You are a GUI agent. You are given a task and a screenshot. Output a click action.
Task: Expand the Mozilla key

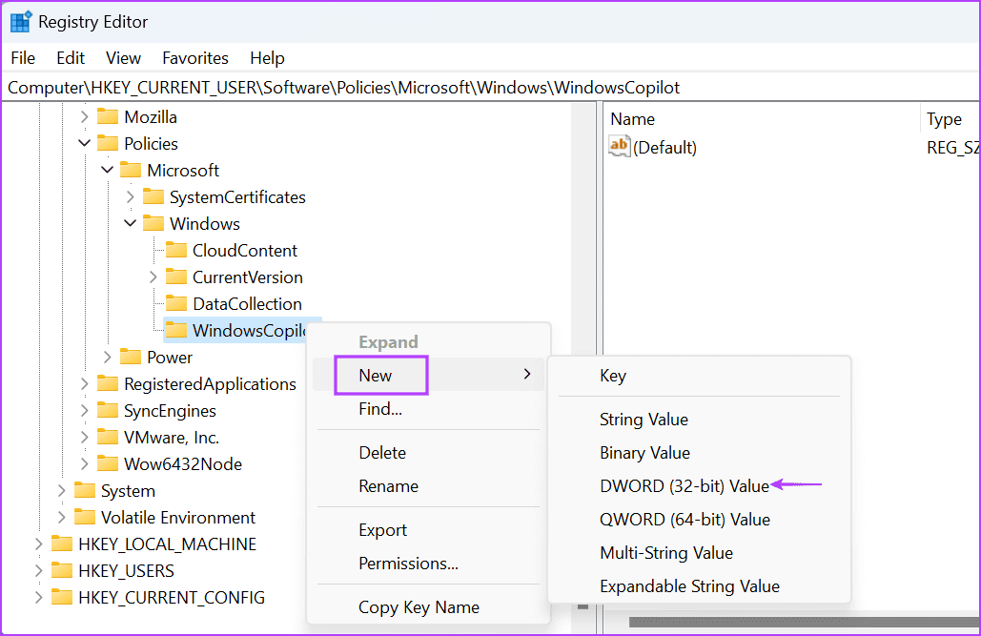(85, 117)
